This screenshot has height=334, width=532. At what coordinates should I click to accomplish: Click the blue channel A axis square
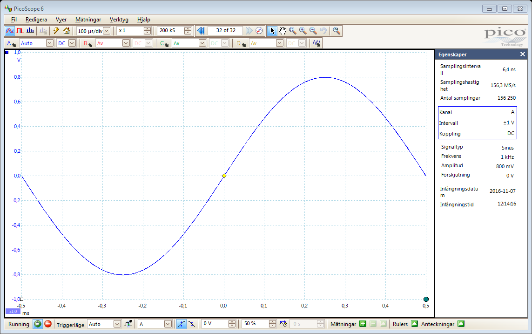pyautogui.click(x=7, y=52)
